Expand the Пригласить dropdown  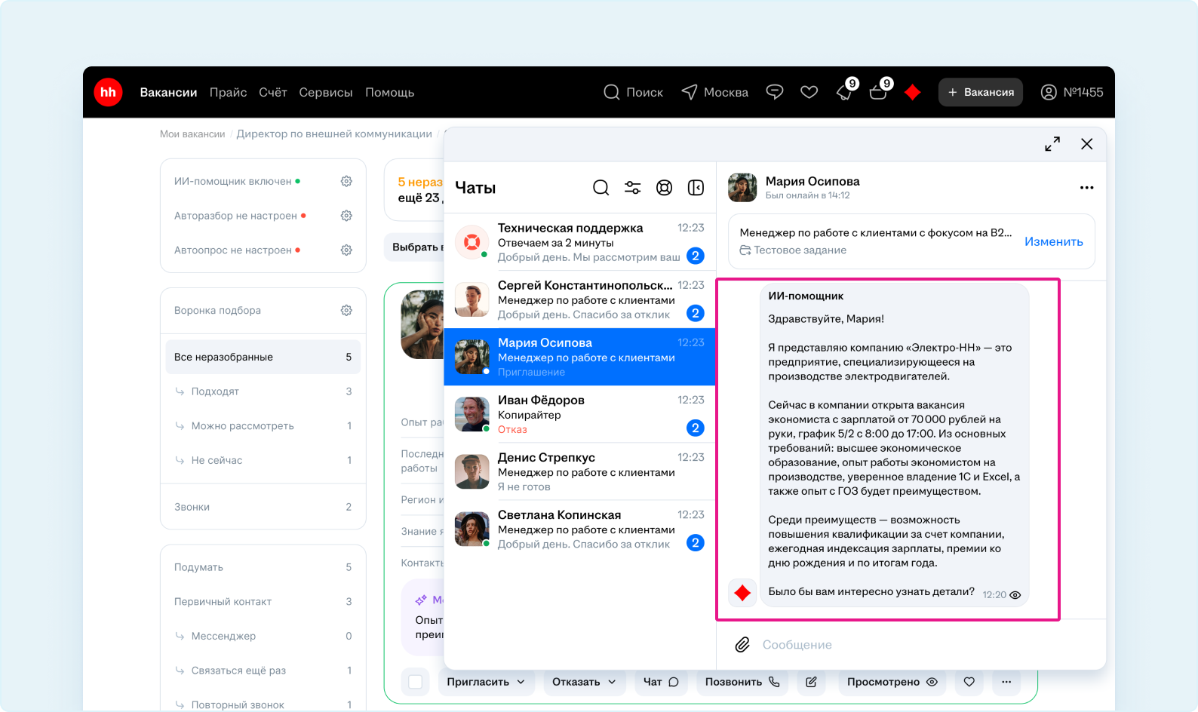tap(486, 682)
